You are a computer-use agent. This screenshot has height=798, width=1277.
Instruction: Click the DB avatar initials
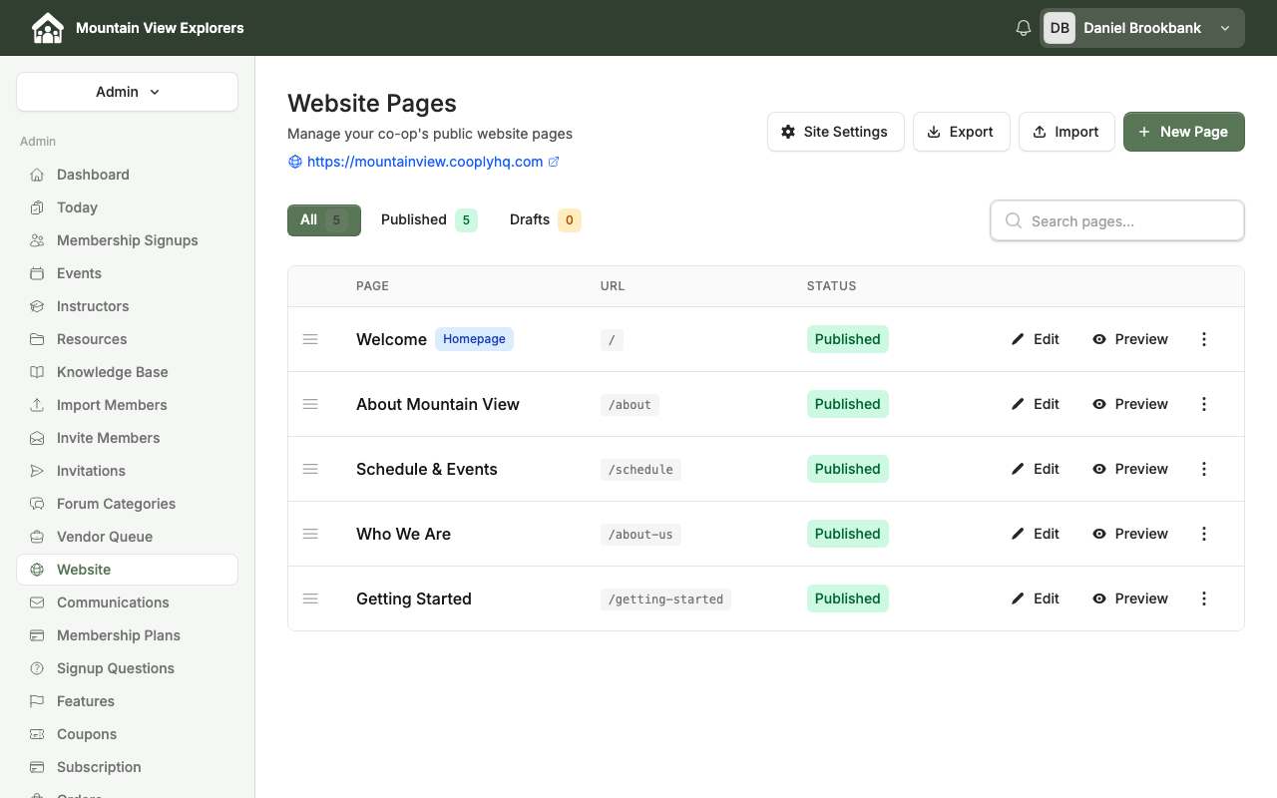(1060, 28)
